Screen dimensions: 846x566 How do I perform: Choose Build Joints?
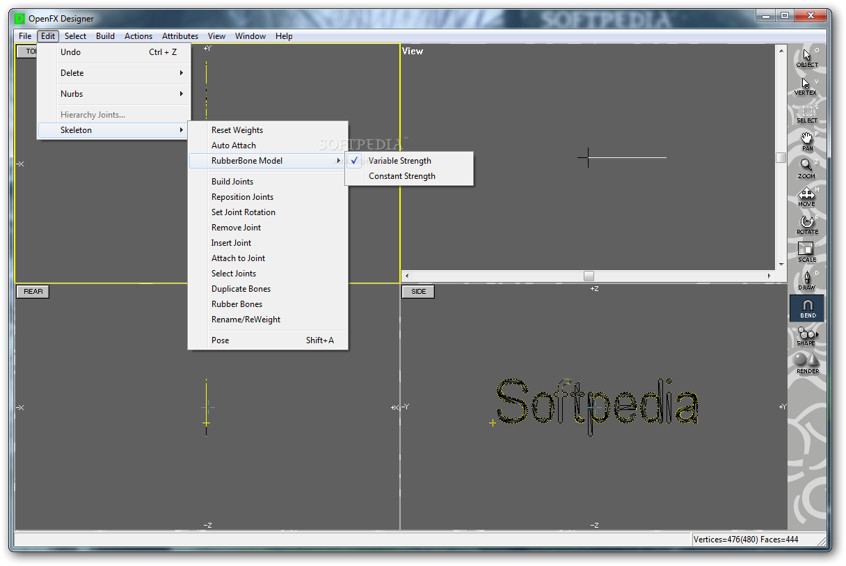pyautogui.click(x=268, y=182)
